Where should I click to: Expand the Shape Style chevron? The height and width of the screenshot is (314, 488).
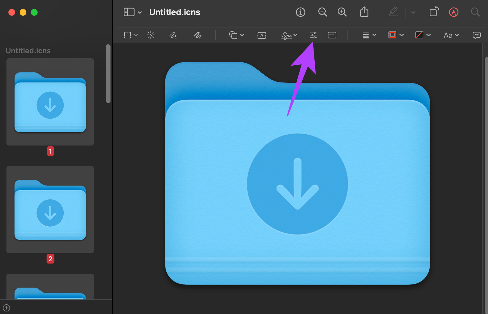374,35
